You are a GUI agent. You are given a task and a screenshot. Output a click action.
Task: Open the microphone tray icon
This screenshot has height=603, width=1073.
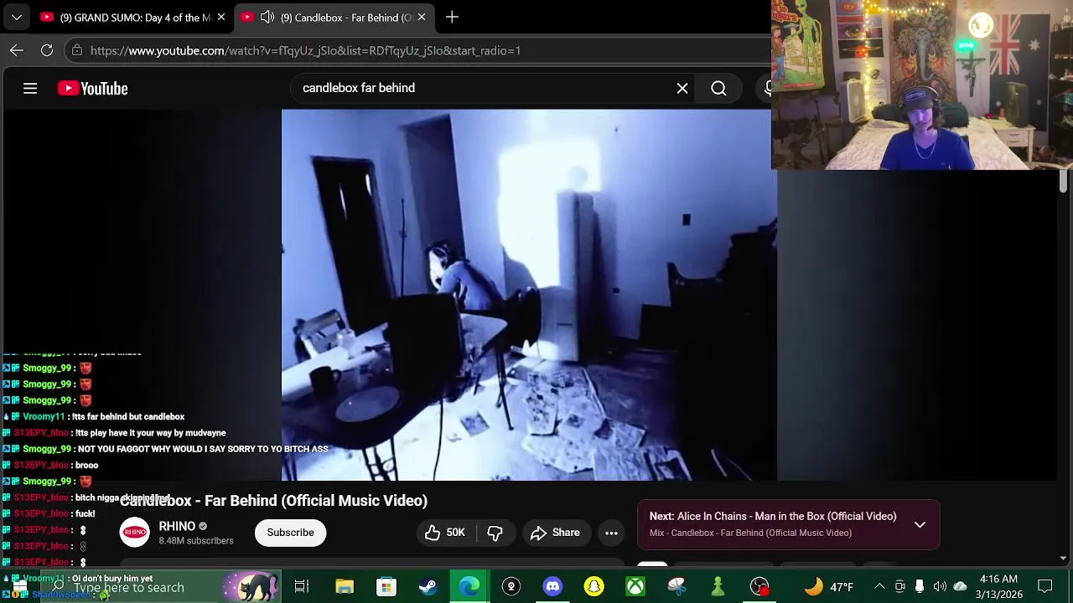[x=920, y=586]
